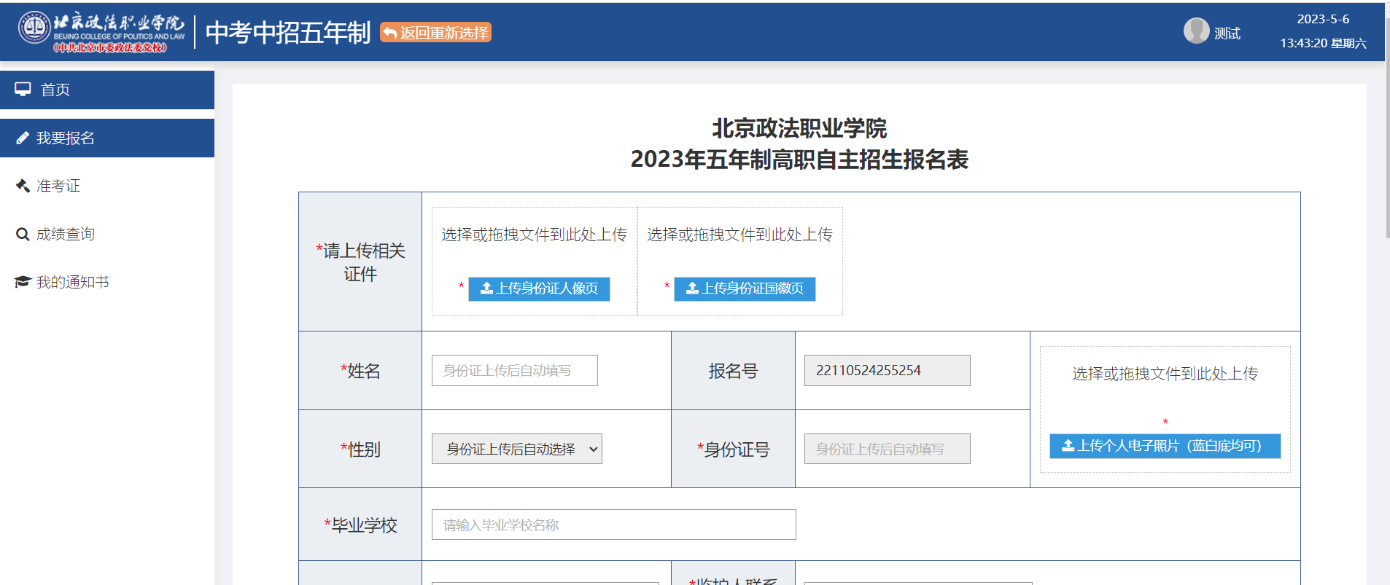Viewport: 1390px width, 585px height.
Task: Click the date text 2023-5-6
Action: pos(1323,19)
